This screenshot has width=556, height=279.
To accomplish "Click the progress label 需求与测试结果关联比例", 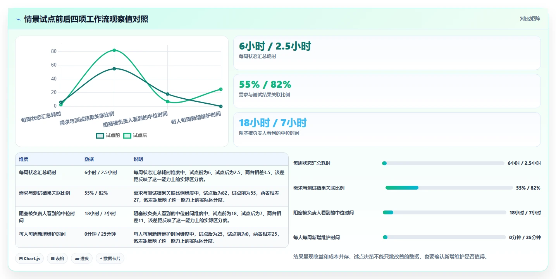I will (319, 188).
